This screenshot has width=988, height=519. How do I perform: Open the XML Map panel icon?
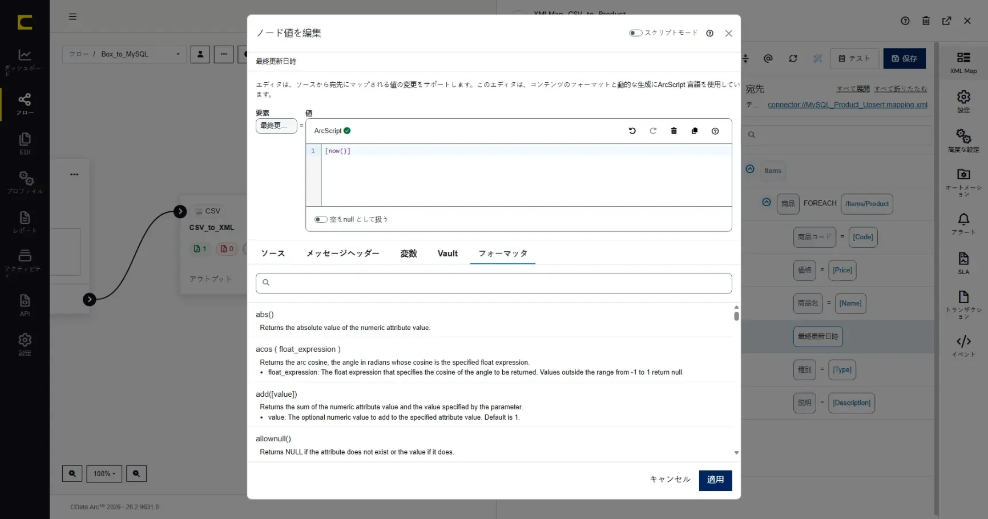[x=963, y=62]
